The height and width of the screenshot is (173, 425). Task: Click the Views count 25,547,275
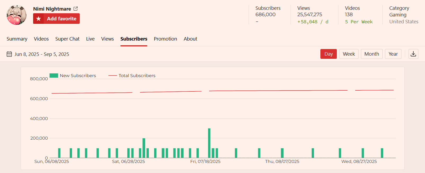coord(310,15)
